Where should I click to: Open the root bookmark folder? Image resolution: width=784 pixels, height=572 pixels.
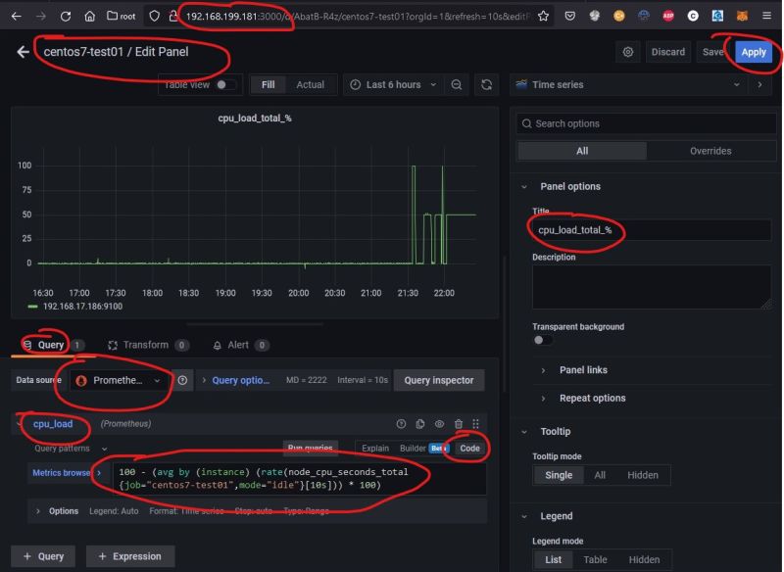point(121,16)
